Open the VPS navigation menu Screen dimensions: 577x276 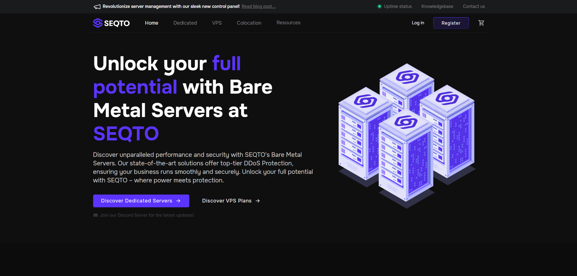pyautogui.click(x=217, y=23)
